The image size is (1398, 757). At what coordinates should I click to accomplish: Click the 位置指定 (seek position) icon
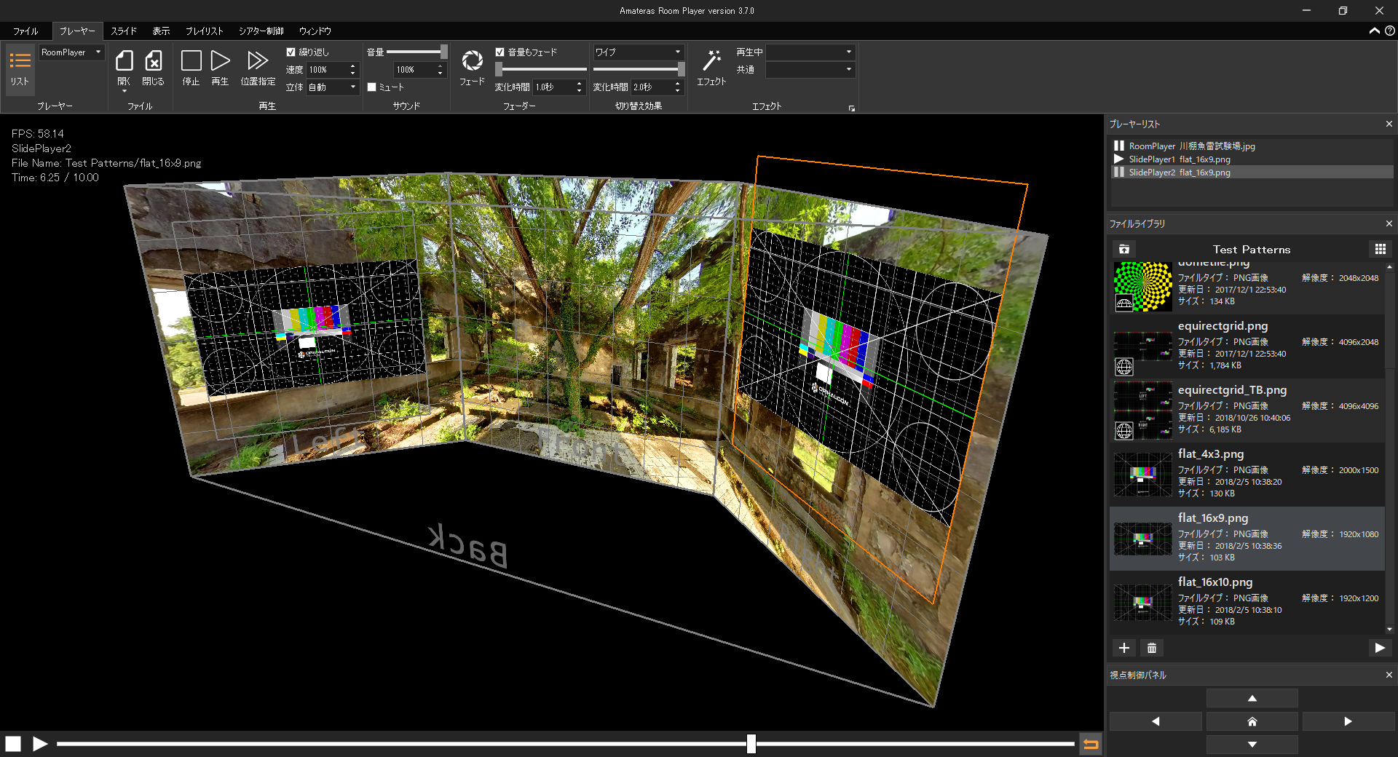click(258, 61)
